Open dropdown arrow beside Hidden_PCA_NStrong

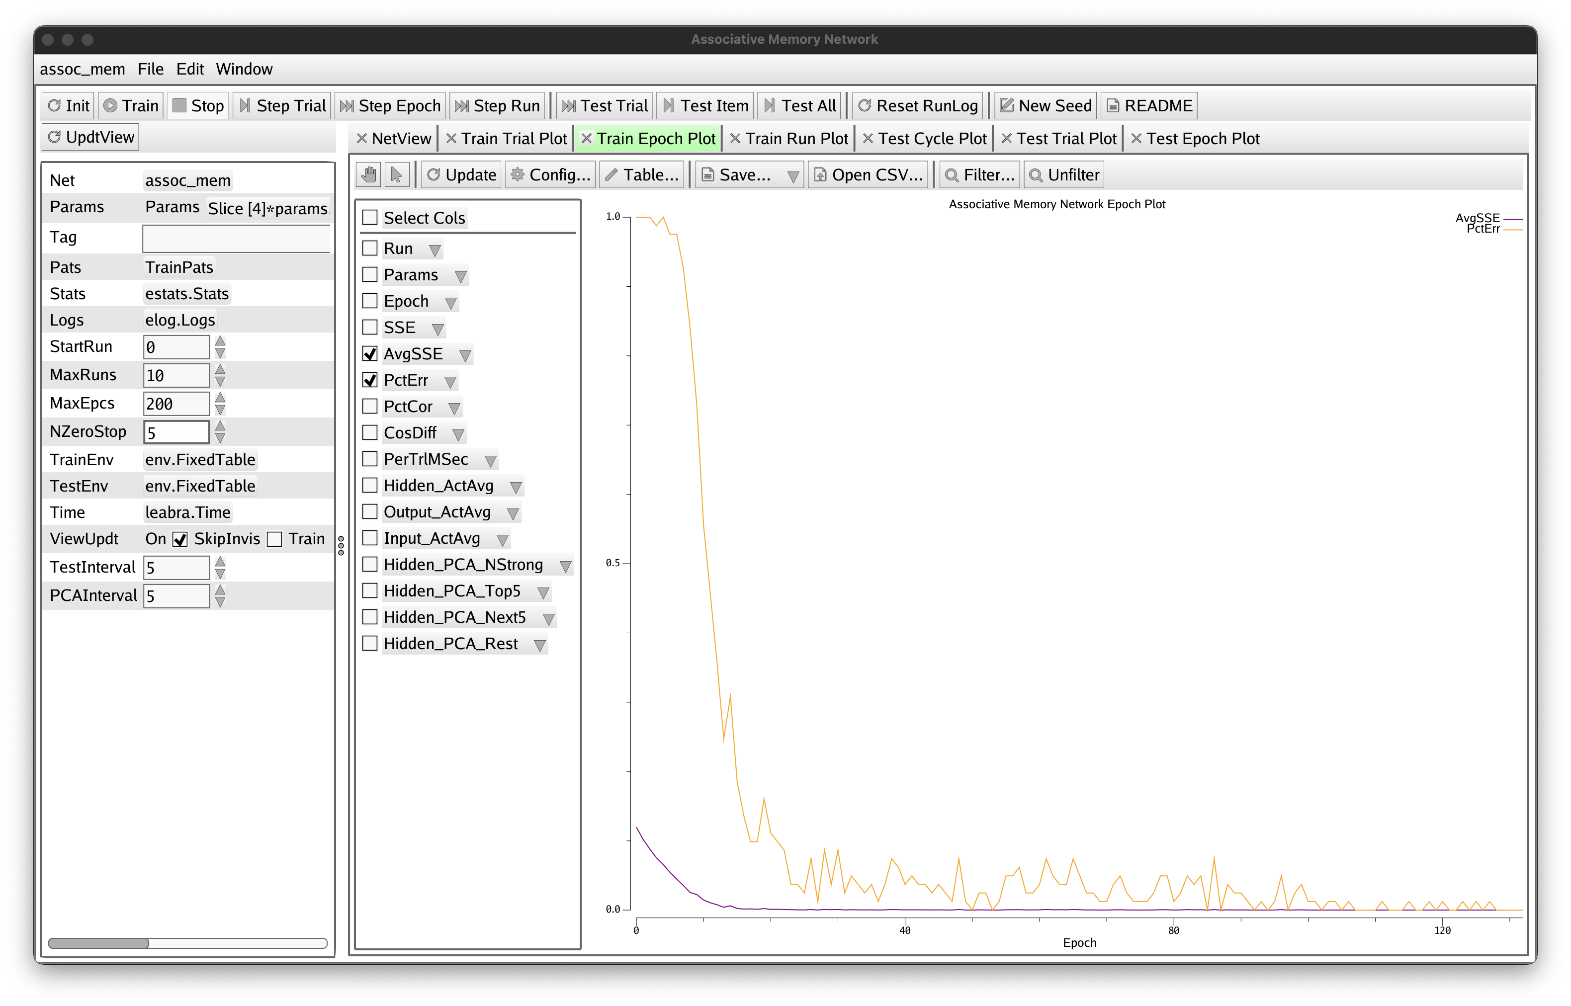coord(565,566)
